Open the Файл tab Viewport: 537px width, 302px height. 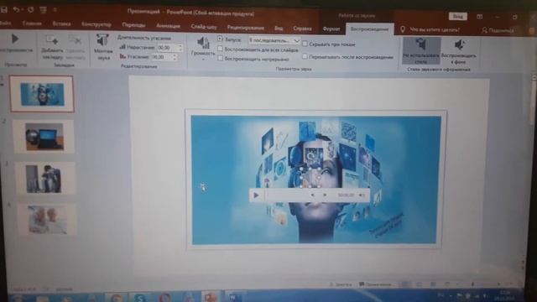coord(6,23)
